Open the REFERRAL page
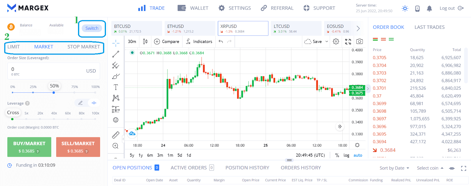 click(x=277, y=8)
